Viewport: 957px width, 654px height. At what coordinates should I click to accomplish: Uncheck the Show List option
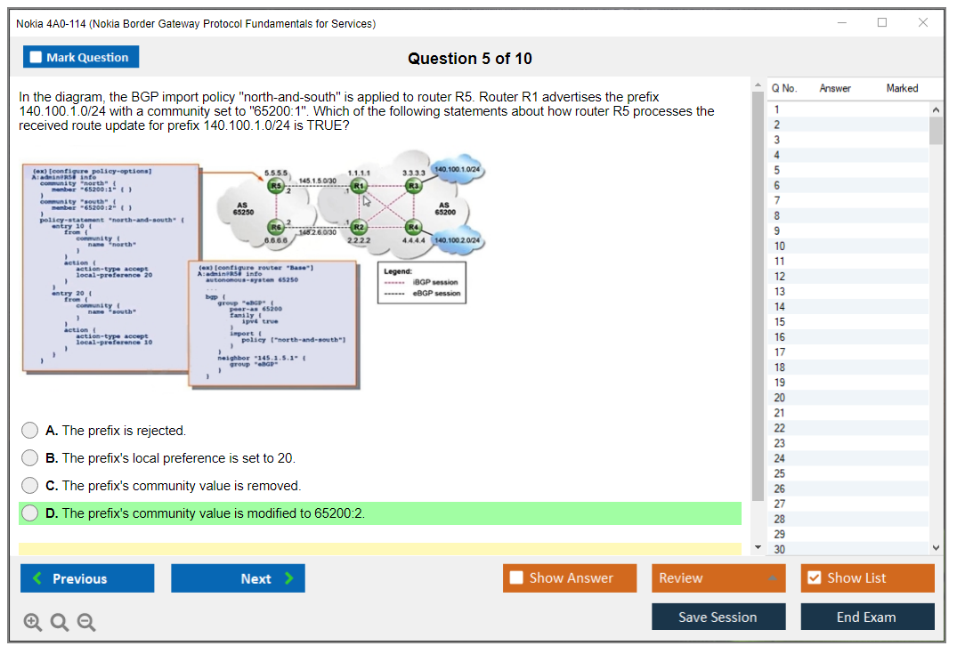point(814,578)
